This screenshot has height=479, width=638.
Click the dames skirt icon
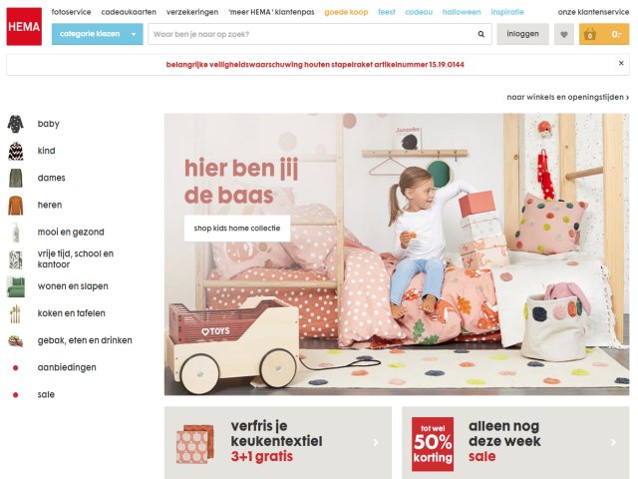click(x=16, y=178)
